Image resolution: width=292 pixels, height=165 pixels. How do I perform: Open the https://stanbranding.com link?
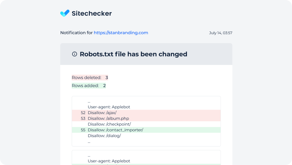tap(121, 33)
